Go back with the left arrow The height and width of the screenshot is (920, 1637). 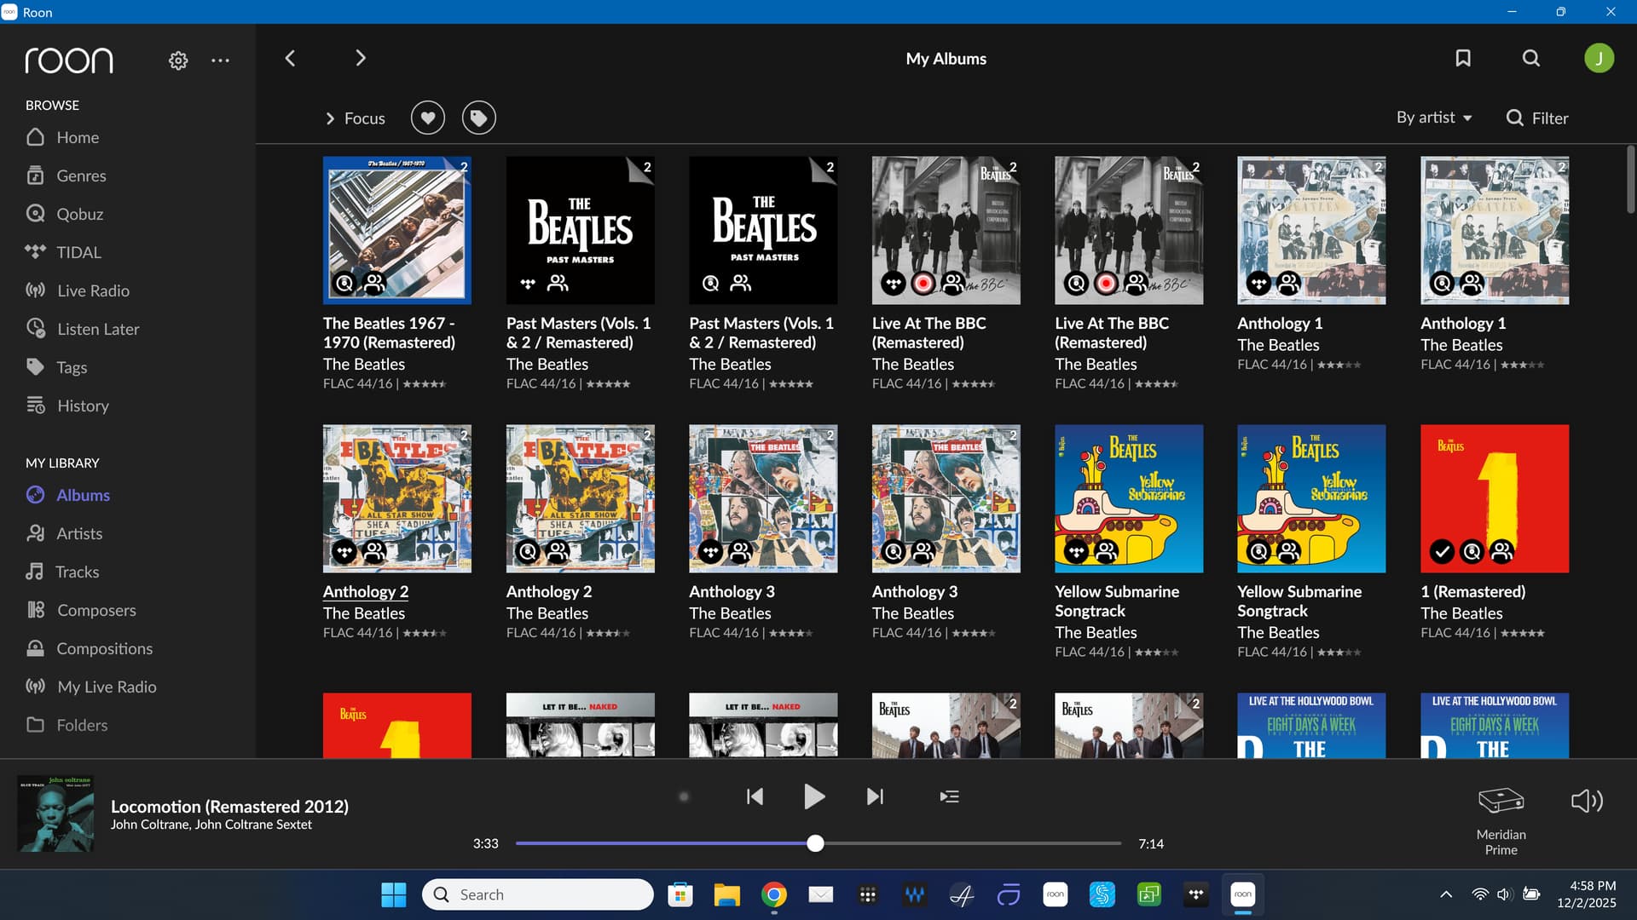290,58
